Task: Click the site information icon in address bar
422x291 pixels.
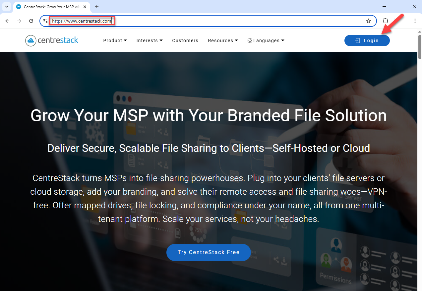Action: click(46, 21)
